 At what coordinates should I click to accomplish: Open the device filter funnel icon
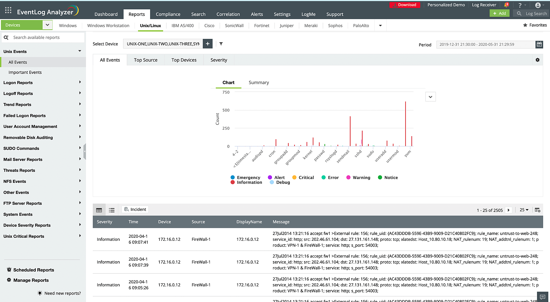221,44
